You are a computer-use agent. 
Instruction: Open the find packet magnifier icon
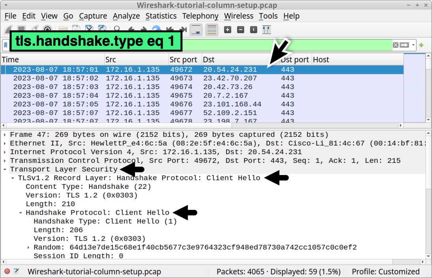(117, 29)
